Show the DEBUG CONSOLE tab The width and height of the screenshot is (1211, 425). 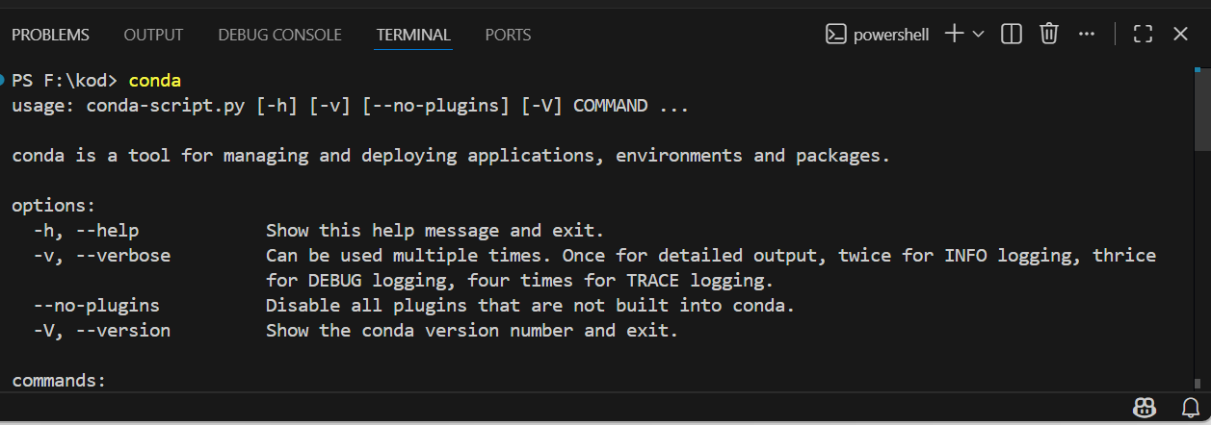click(279, 35)
